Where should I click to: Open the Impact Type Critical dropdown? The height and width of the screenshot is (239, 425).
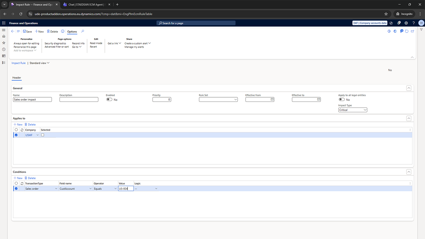[365, 110]
